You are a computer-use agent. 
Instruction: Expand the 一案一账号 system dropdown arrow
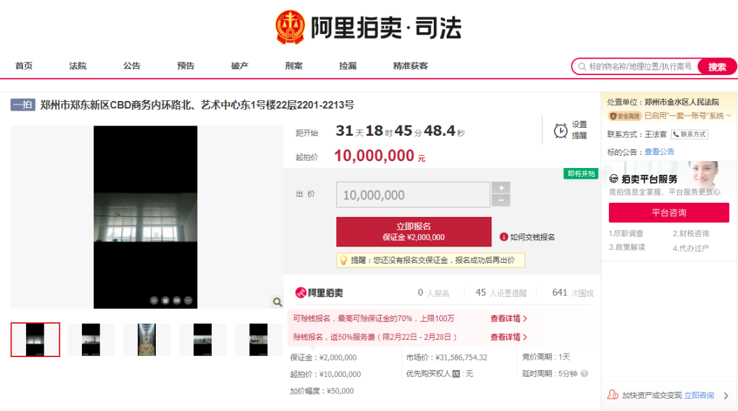point(728,115)
